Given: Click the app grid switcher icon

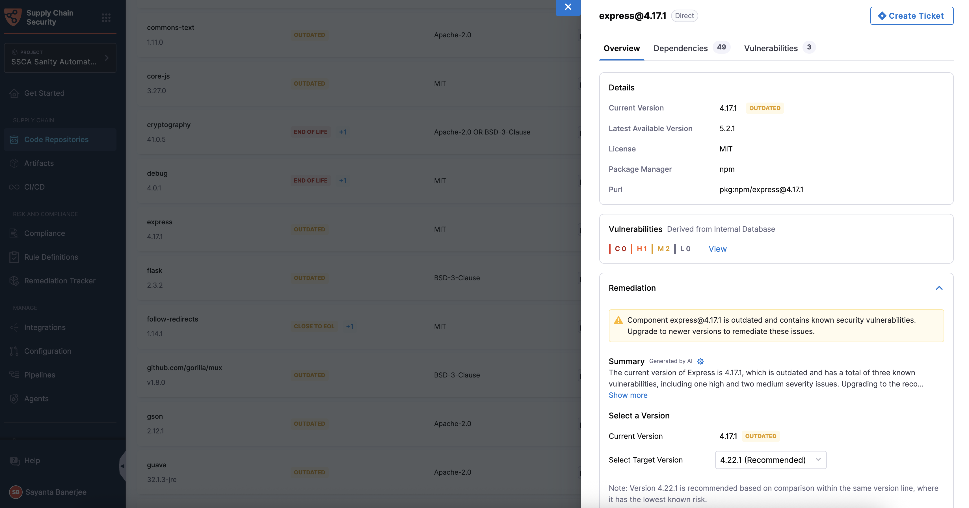Looking at the screenshot, I should click(106, 18).
